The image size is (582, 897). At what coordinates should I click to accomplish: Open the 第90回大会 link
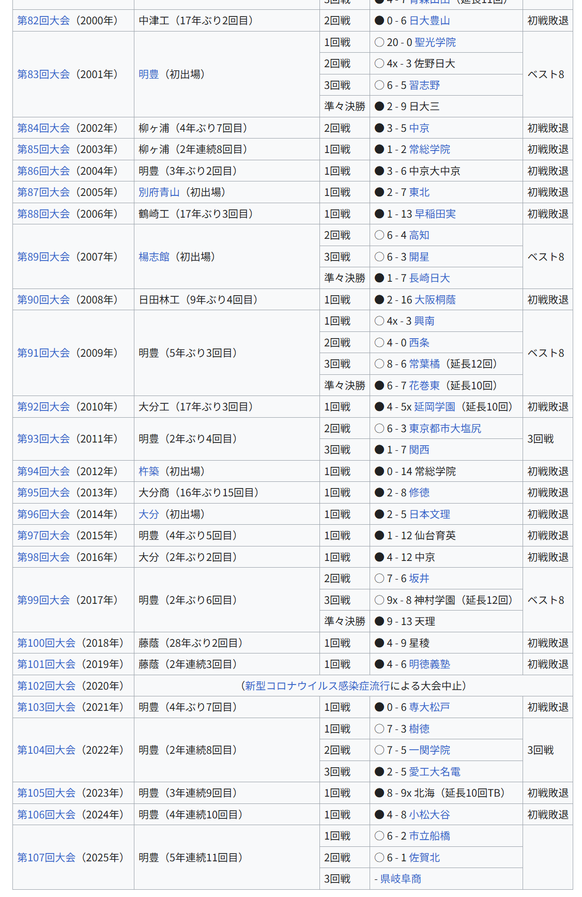click(43, 300)
